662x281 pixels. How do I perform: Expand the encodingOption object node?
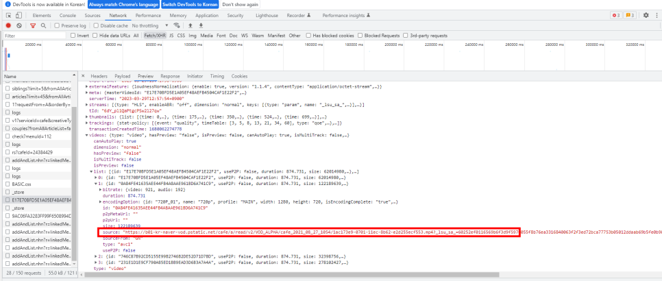[x=99, y=202]
